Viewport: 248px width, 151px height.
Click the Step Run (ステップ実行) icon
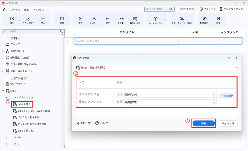[x=28, y=19]
